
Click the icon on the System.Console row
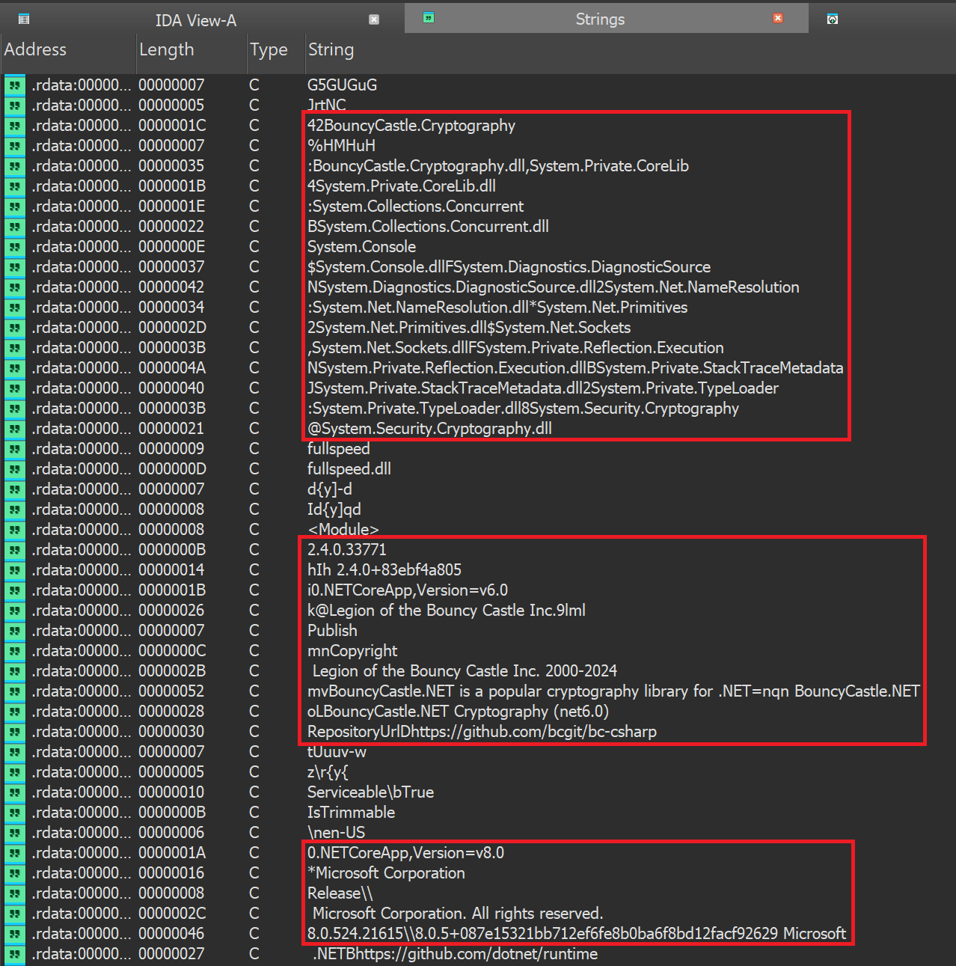click(x=14, y=247)
